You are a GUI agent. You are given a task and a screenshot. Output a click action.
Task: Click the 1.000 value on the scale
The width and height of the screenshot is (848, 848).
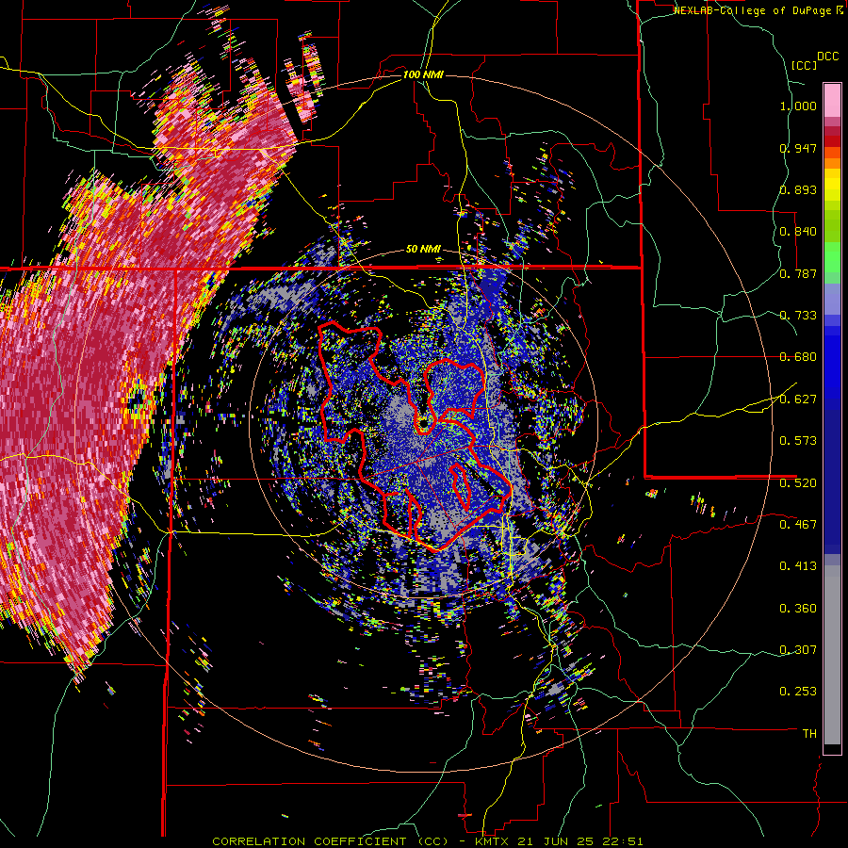tap(798, 106)
